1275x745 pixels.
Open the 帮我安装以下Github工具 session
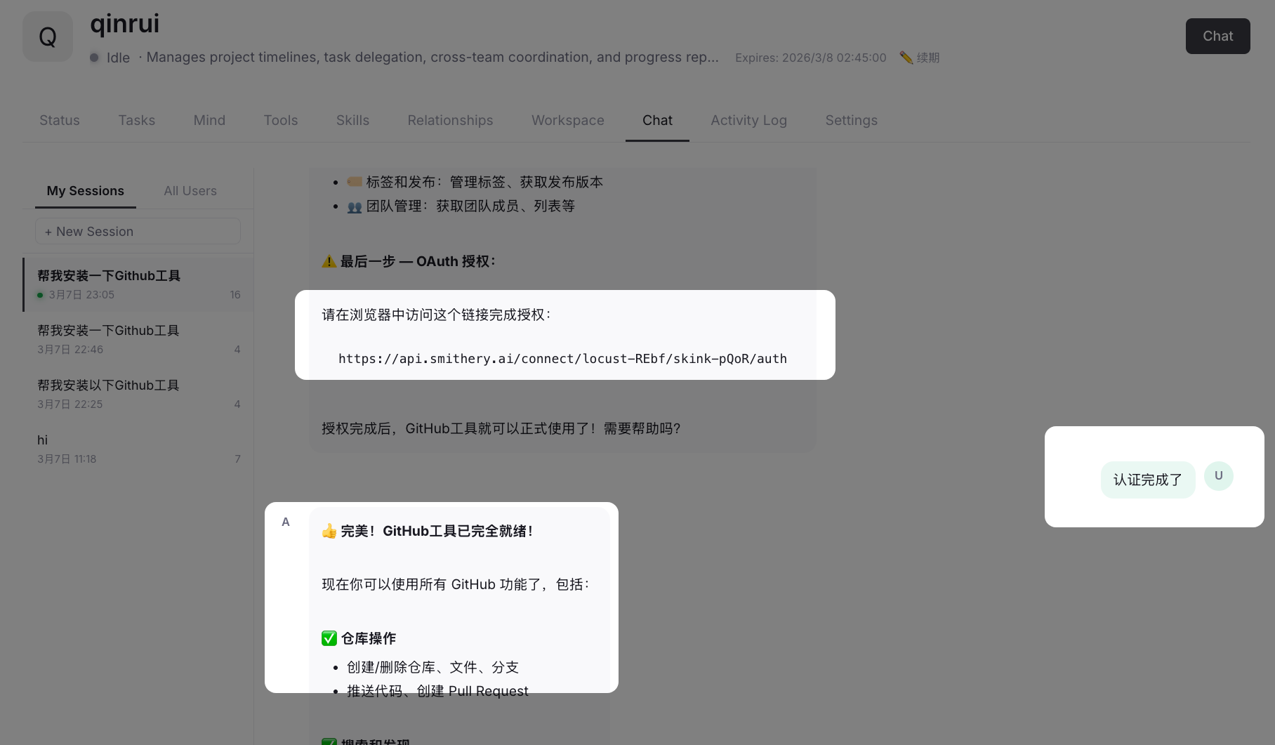(138, 394)
